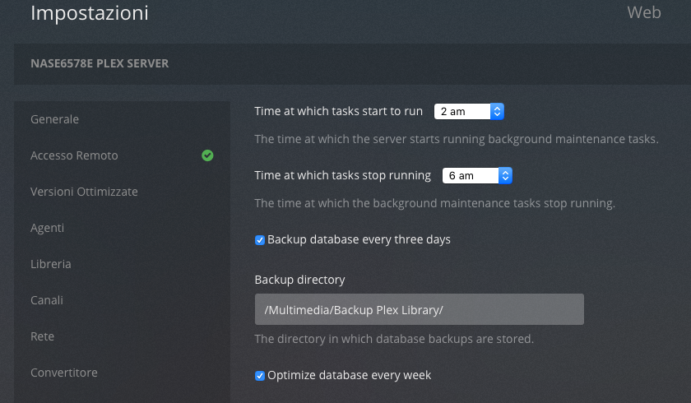691x403 pixels.
Task: Click the Optimize database every week label
Action: pos(349,375)
